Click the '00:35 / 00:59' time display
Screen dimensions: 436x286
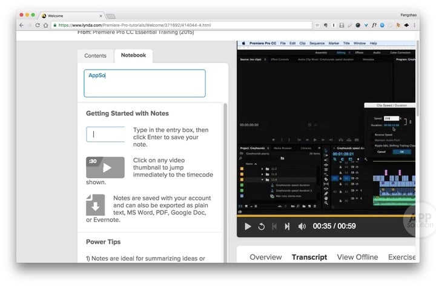pos(334,226)
